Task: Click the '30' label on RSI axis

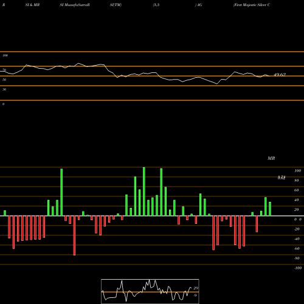Action: (x=4, y=89)
